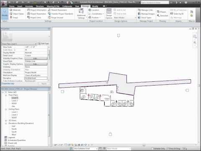Screen dimensions: 201x151
Task: Switch to the Home ribbon tab
Action: pos(12,6)
